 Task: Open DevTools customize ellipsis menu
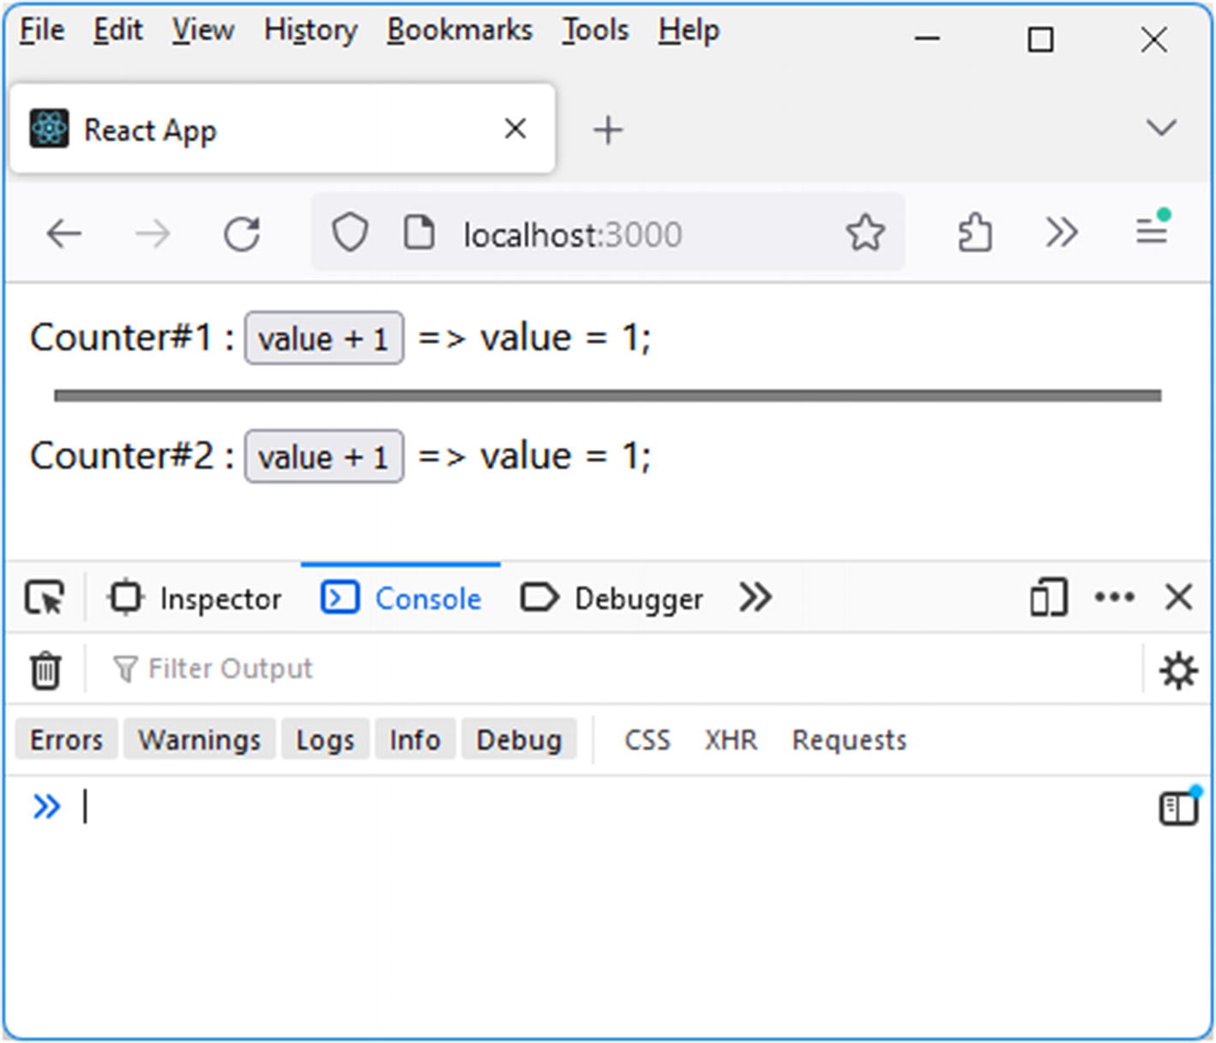coord(1114,598)
